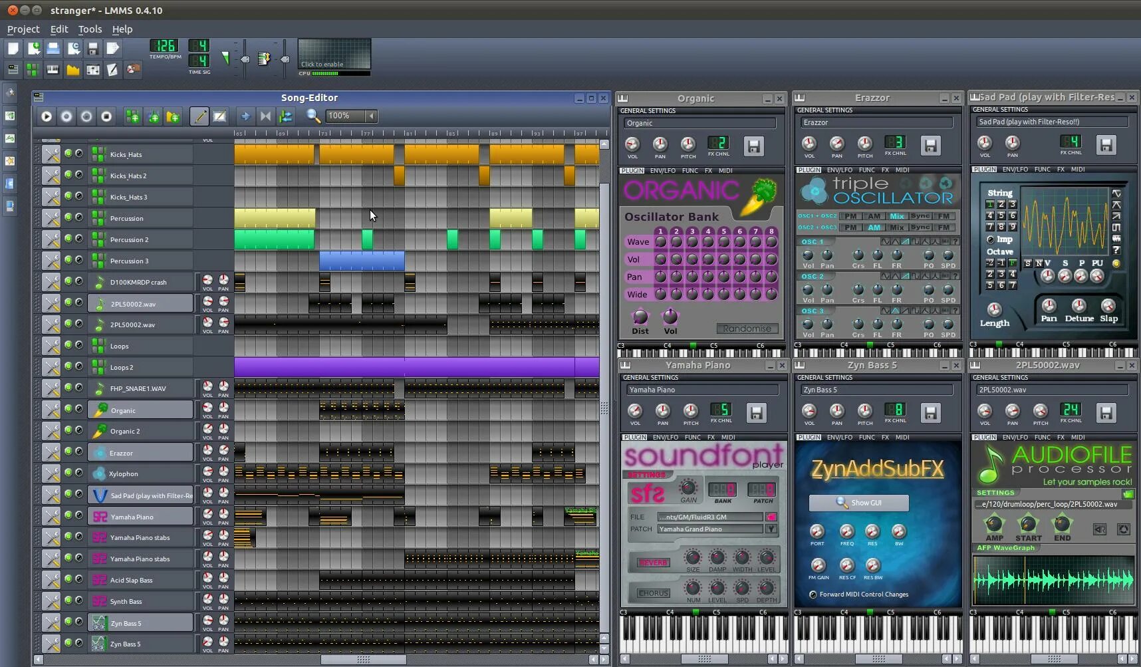Toggle the CHORUS button in soundfont player
Screen dimensions: 1141x667
click(653, 593)
